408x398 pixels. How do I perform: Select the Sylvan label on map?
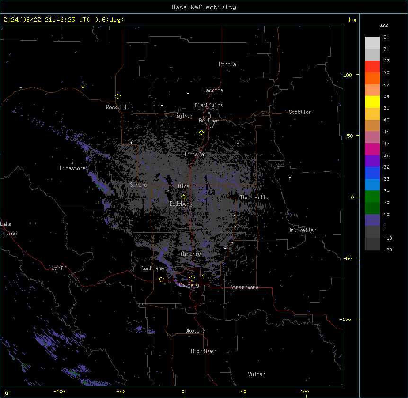click(x=185, y=116)
